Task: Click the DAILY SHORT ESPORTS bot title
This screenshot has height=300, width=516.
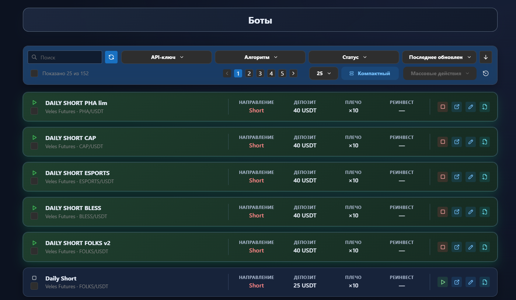Action: [x=77, y=173]
